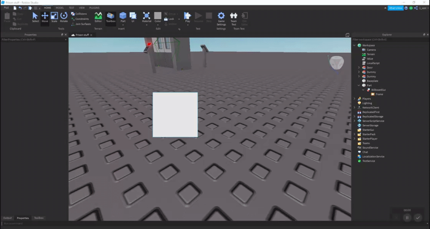Expand the StarterPack node
The width and height of the screenshot is (430, 229).
coord(354,134)
